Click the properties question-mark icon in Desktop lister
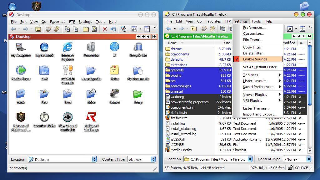The image size is (320, 180). (x=94, y=29)
